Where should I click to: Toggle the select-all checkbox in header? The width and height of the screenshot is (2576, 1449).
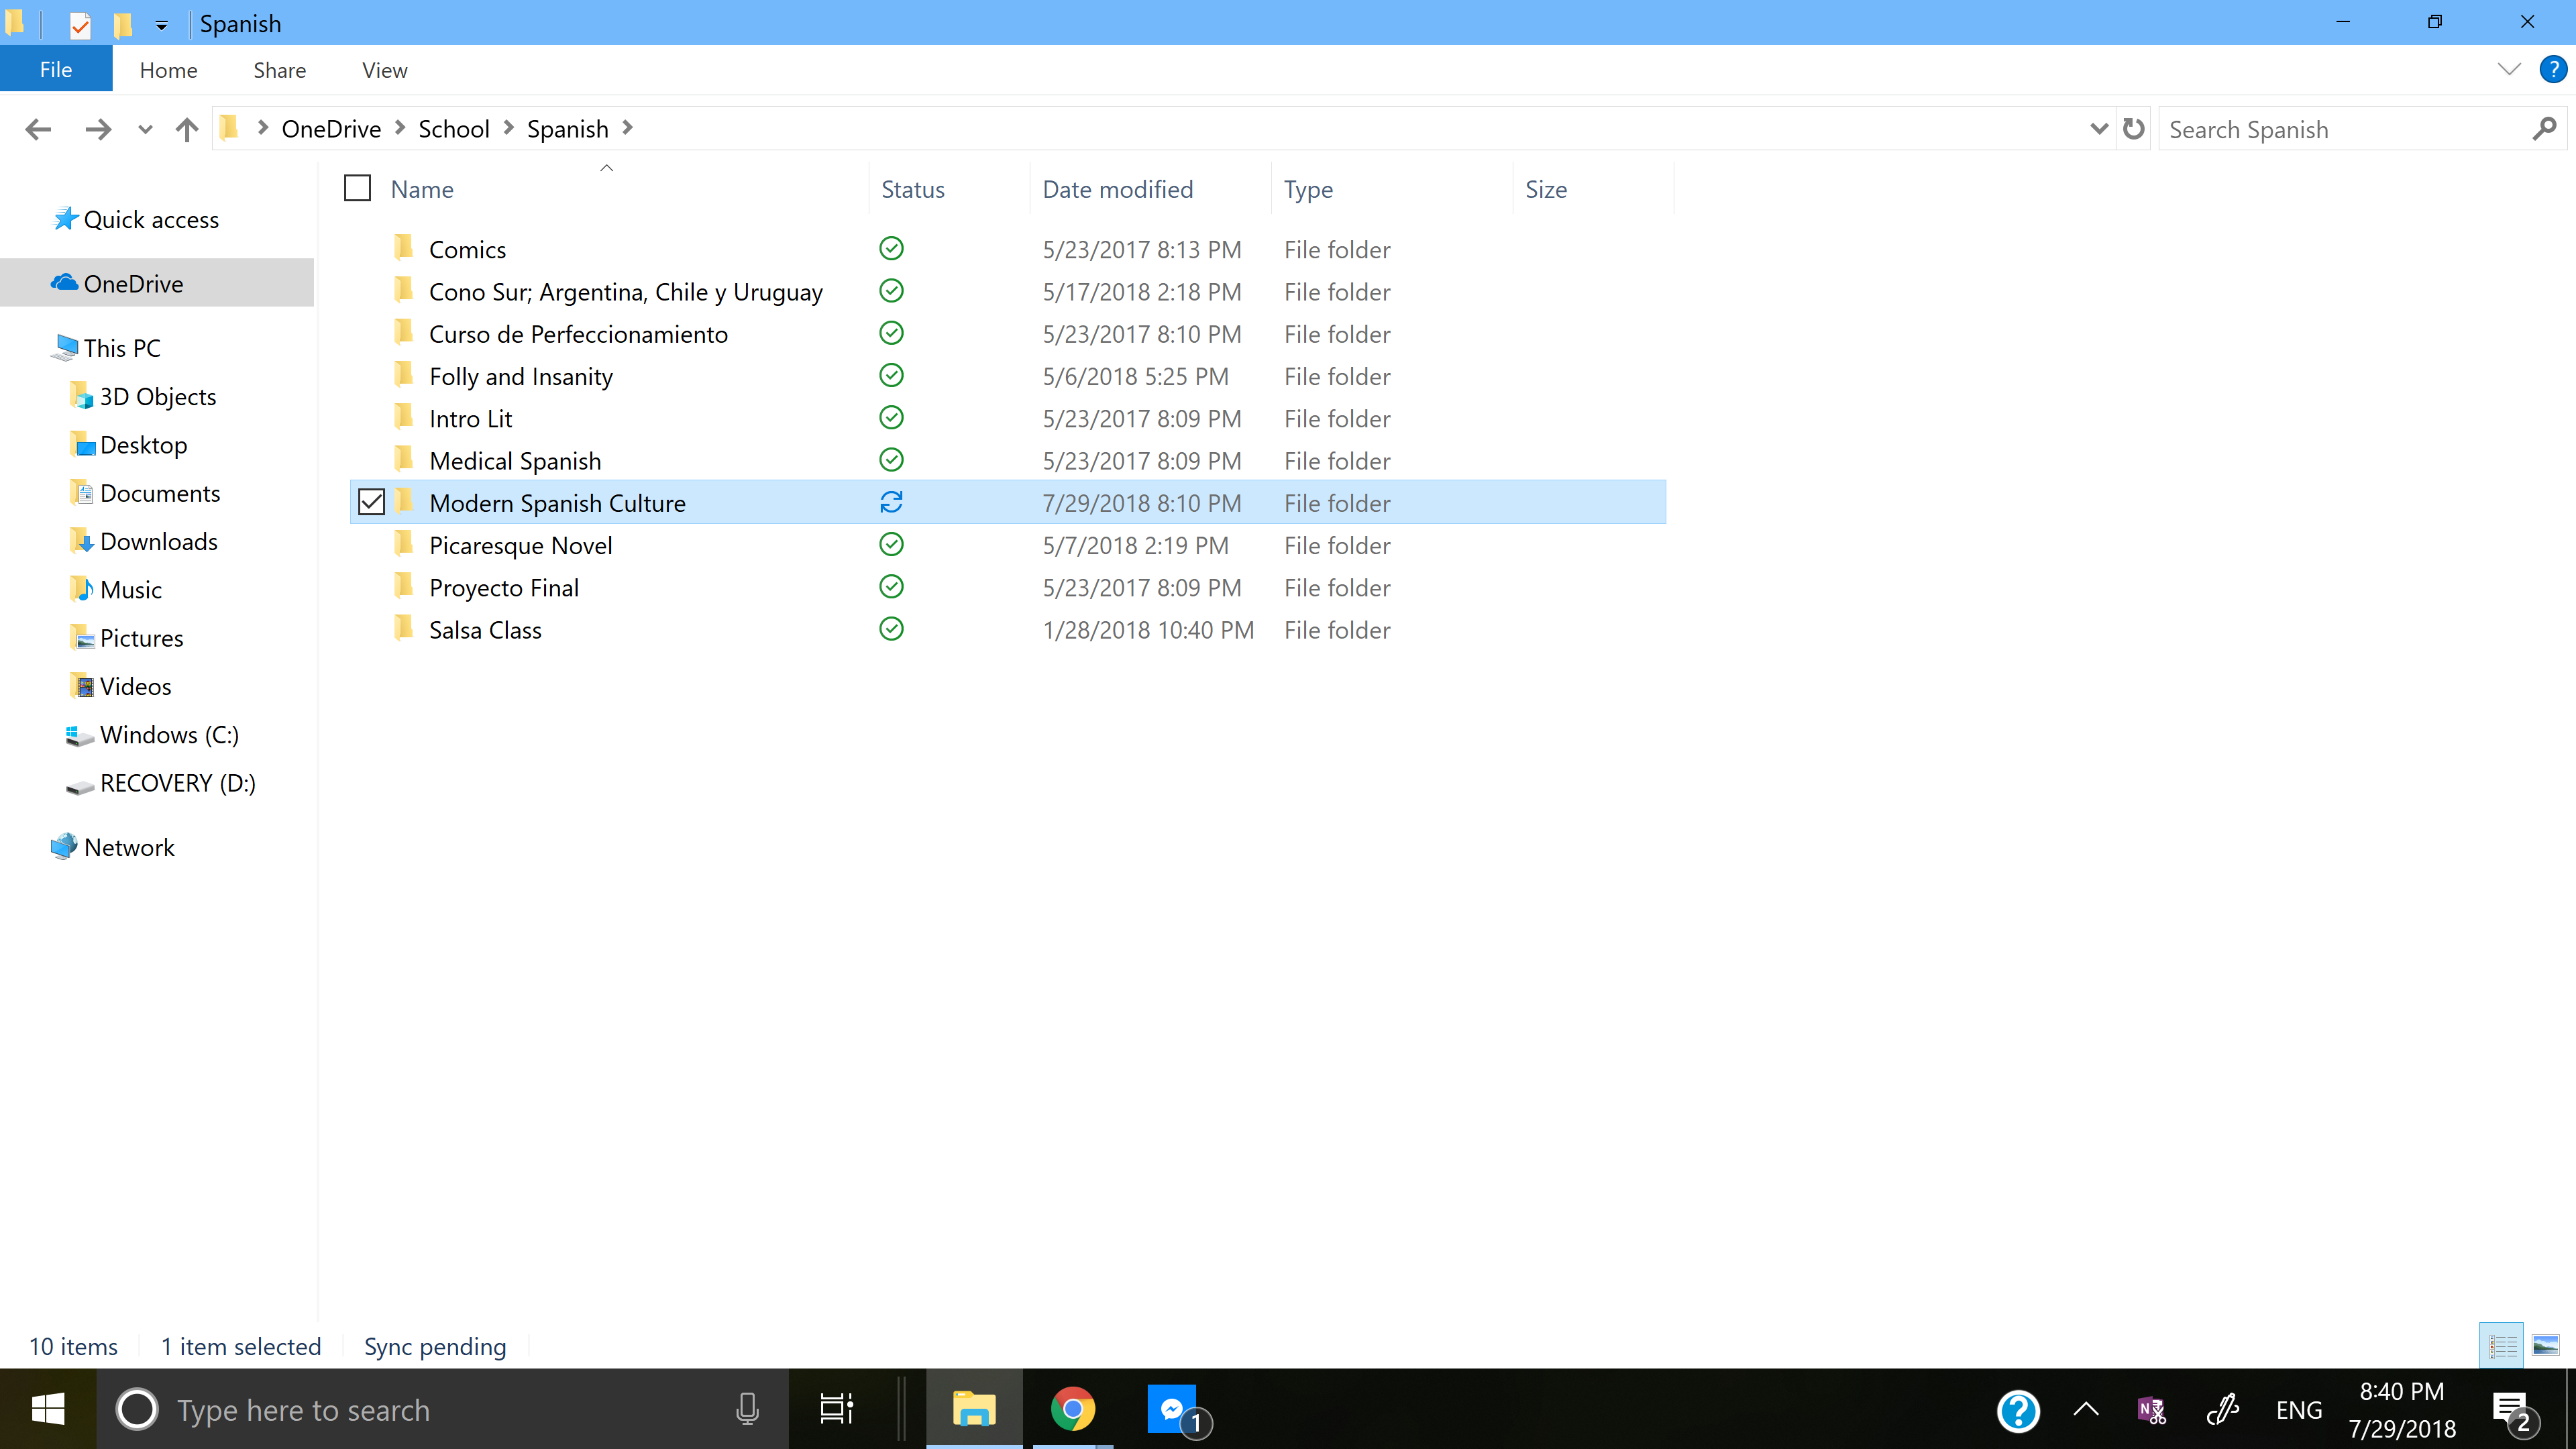point(357,189)
